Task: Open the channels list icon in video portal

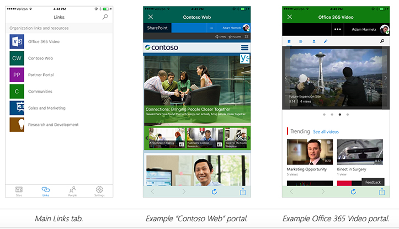Action: coord(301,41)
